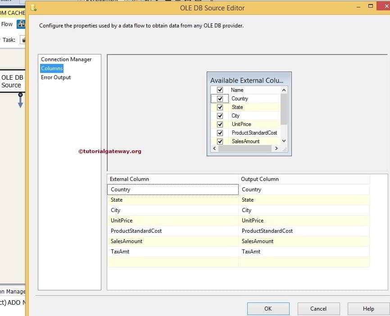Confirm changes with the OK button
This screenshot has width=390, height=316.
click(268, 309)
